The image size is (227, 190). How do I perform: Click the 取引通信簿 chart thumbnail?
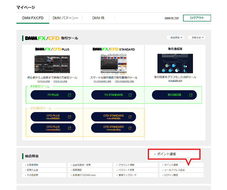(x=175, y=64)
